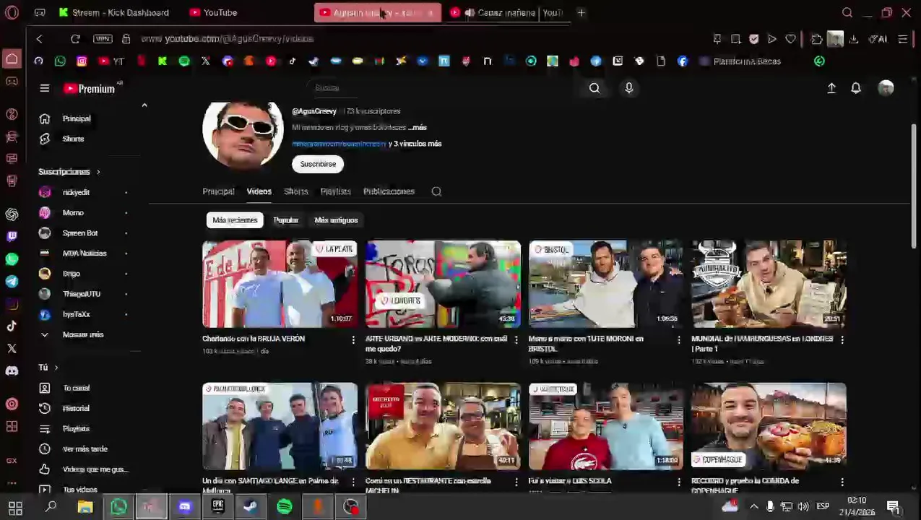Open the Opera GX main menu logo
This screenshot has height=520, width=921.
(x=12, y=12)
